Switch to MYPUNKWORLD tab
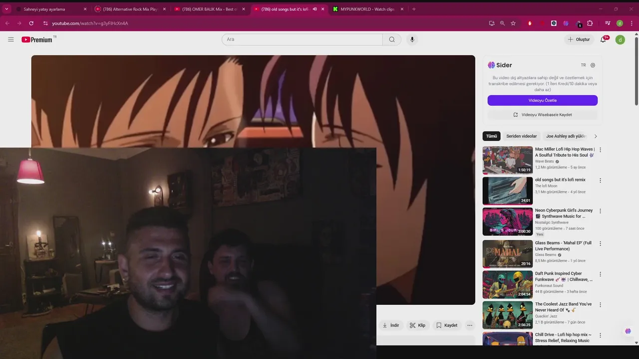 (368, 9)
